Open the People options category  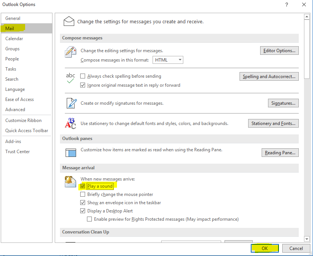[27, 59]
